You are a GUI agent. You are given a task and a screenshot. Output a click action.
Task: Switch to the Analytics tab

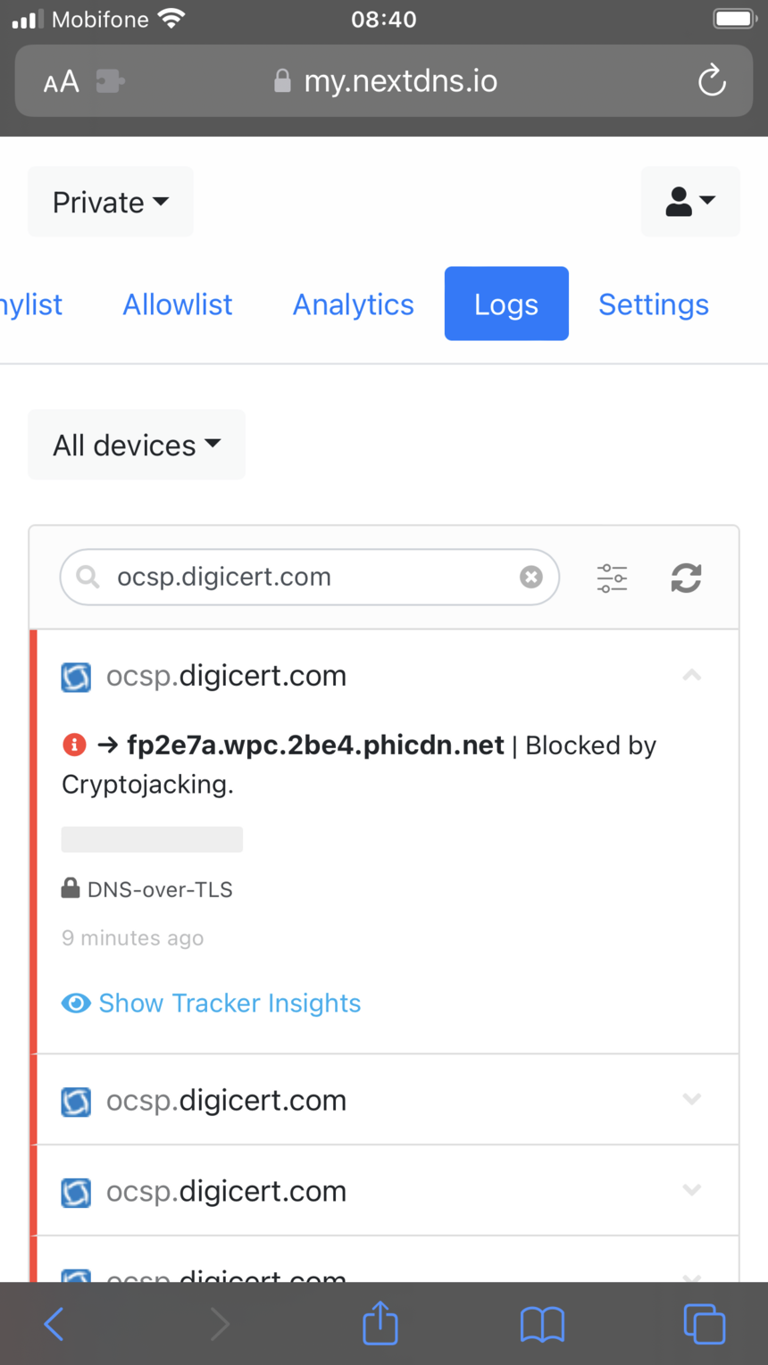tap(353, 304)
